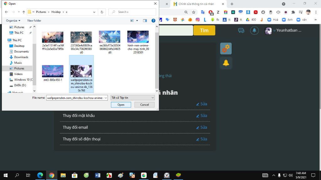The width and height of the screenshot is (321, 180).
Task: Open dialog help question mark icon
Action: [153, 21]
